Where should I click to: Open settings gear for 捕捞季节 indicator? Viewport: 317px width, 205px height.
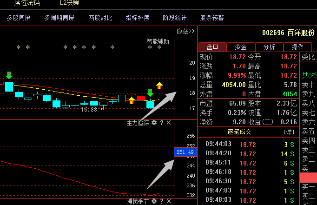[154, 201]
